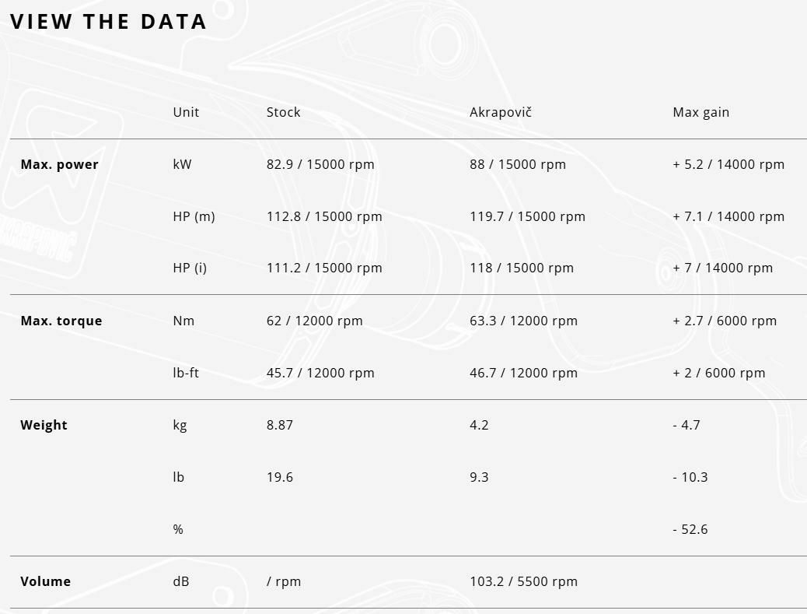Click the stock torque 62 / 12000 rpm
Image resolution: width=807 pixels, height=614 pixels.
click(x=314, y=321)
